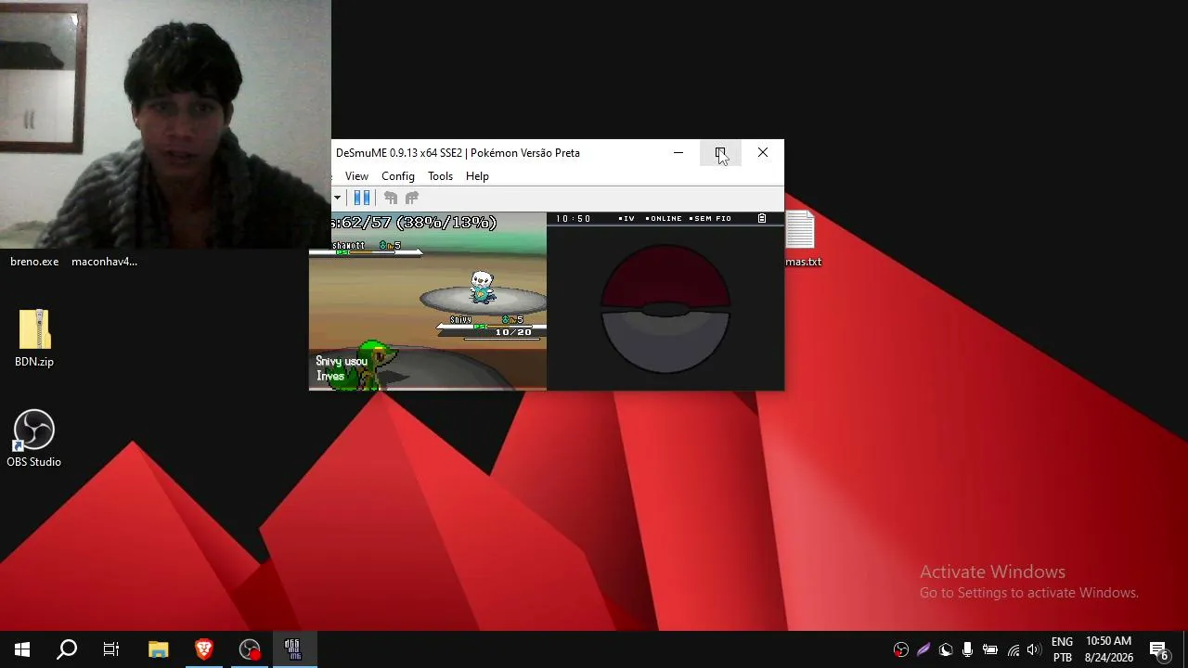The height and width of the screenshot is (668, 1188).
Task: Minimize the DeSmuME window
Action: point(678,153)
